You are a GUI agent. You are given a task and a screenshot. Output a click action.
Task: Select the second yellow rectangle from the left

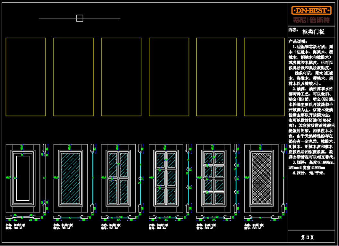click(74, 77)
